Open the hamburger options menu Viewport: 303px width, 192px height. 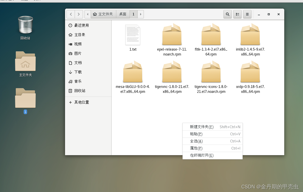(x=247, y=14)
